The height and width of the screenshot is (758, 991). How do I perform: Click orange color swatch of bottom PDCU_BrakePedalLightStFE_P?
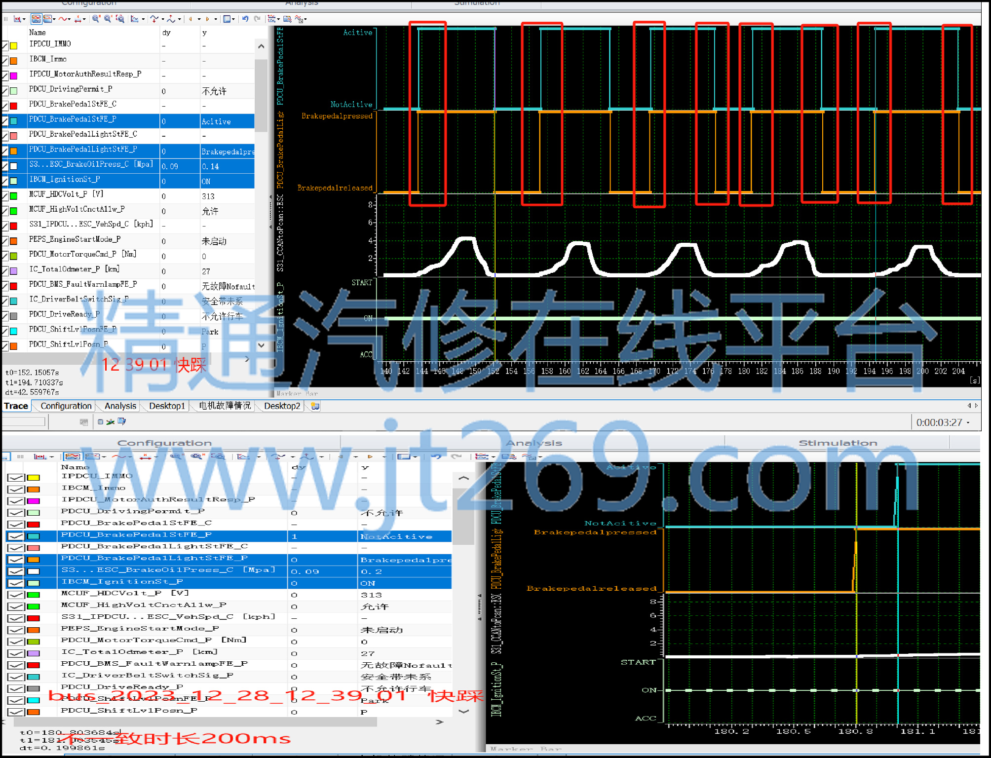point(34,560)
